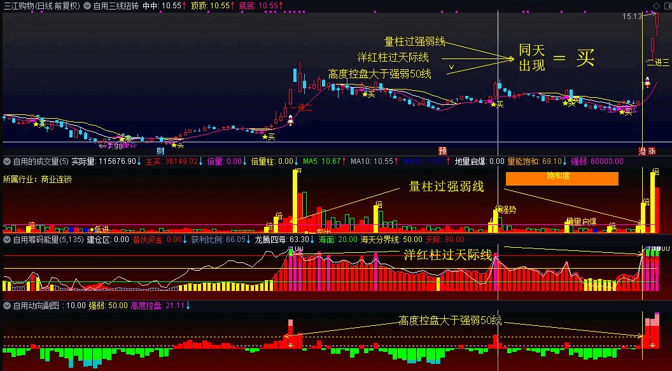Click the 龙腾四海: 63.30 readout
672x371 pixels.
pyautogui.click(x=285, y=239)
